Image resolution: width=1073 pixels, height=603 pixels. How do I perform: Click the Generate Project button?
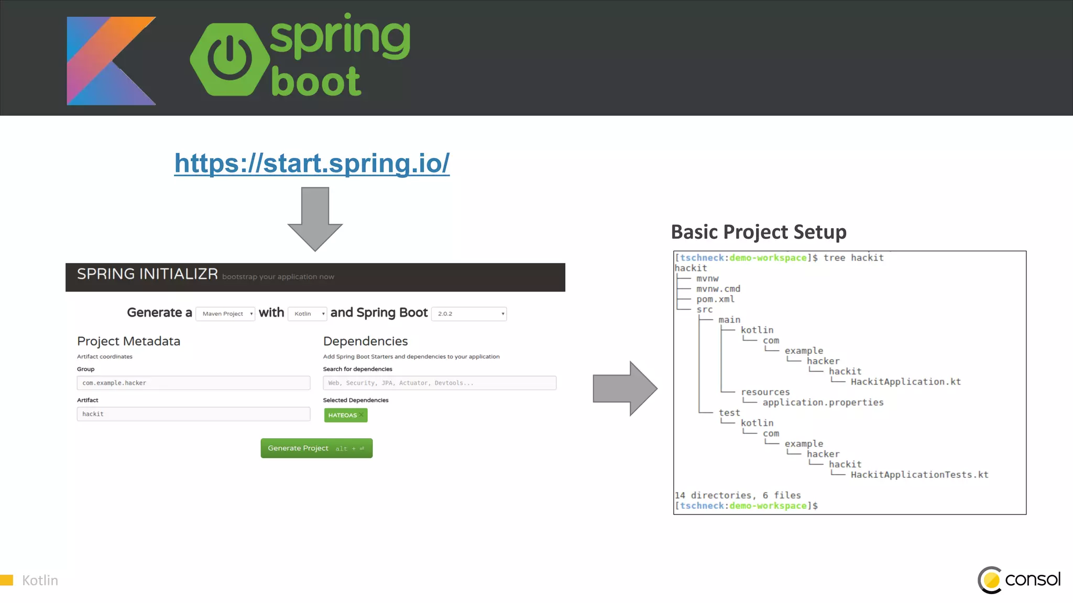pyautogui.click(x=316, y=448)
